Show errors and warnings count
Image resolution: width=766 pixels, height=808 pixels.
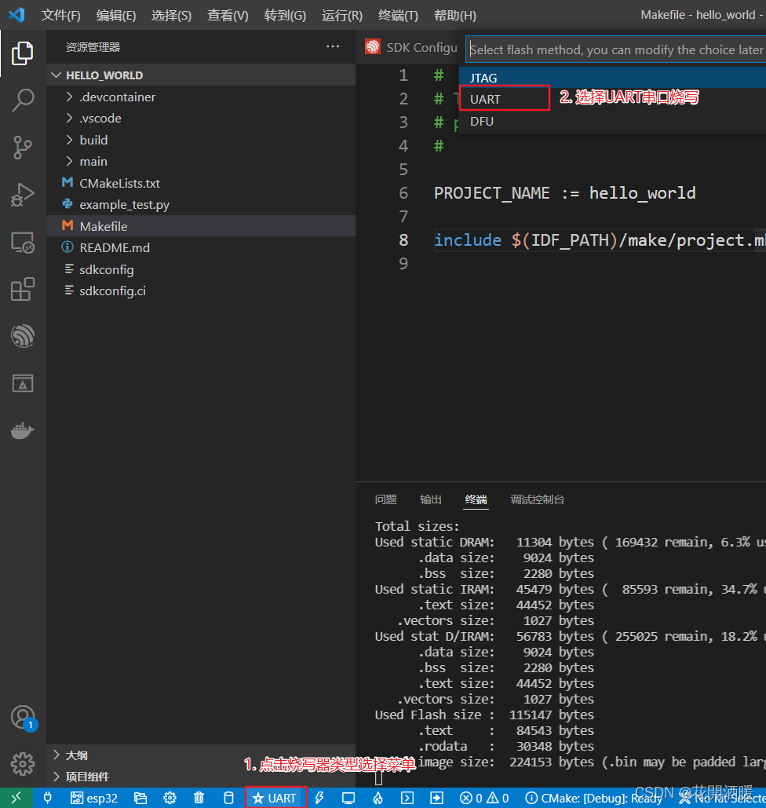484,798
